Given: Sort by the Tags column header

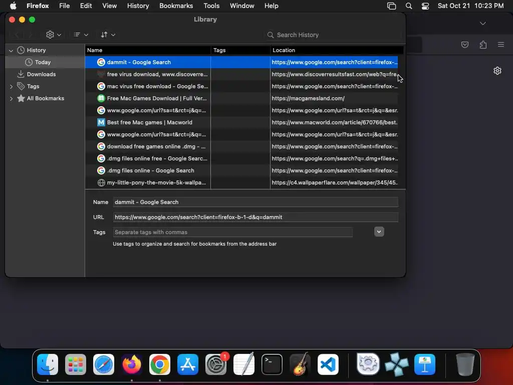Looking at the screenshot, I should (x=240, y=50).
